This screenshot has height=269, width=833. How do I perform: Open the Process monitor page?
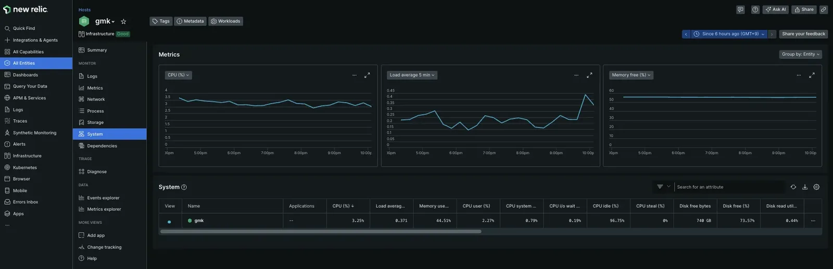pyautogui.click(x=95, y=111)
